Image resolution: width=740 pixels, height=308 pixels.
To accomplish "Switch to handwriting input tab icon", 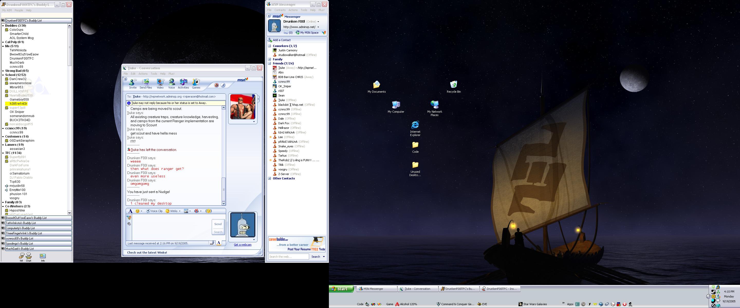I will (x=212, y=243).
